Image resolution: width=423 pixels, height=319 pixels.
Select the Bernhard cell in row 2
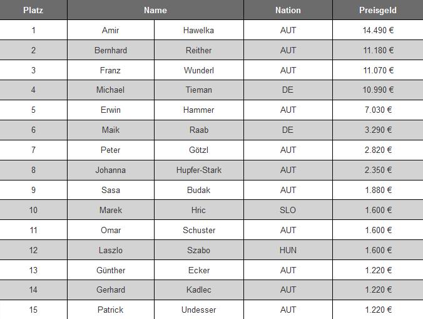[x=111, y=50]
